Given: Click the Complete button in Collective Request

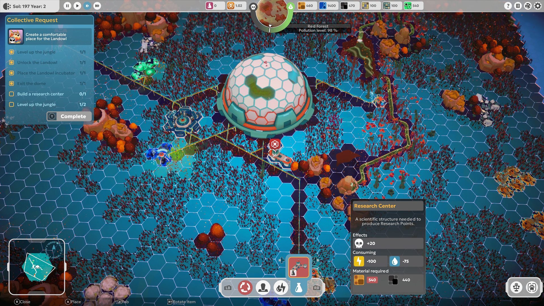Looking at the screenshot, I should pos(69,116).
